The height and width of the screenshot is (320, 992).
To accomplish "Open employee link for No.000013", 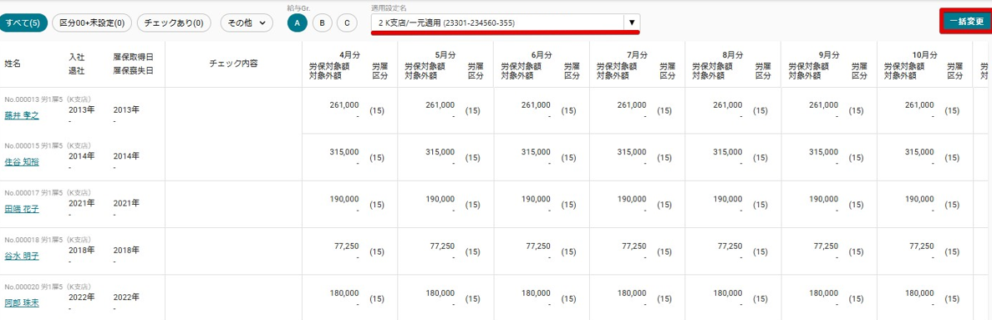I will coord(22,115).
